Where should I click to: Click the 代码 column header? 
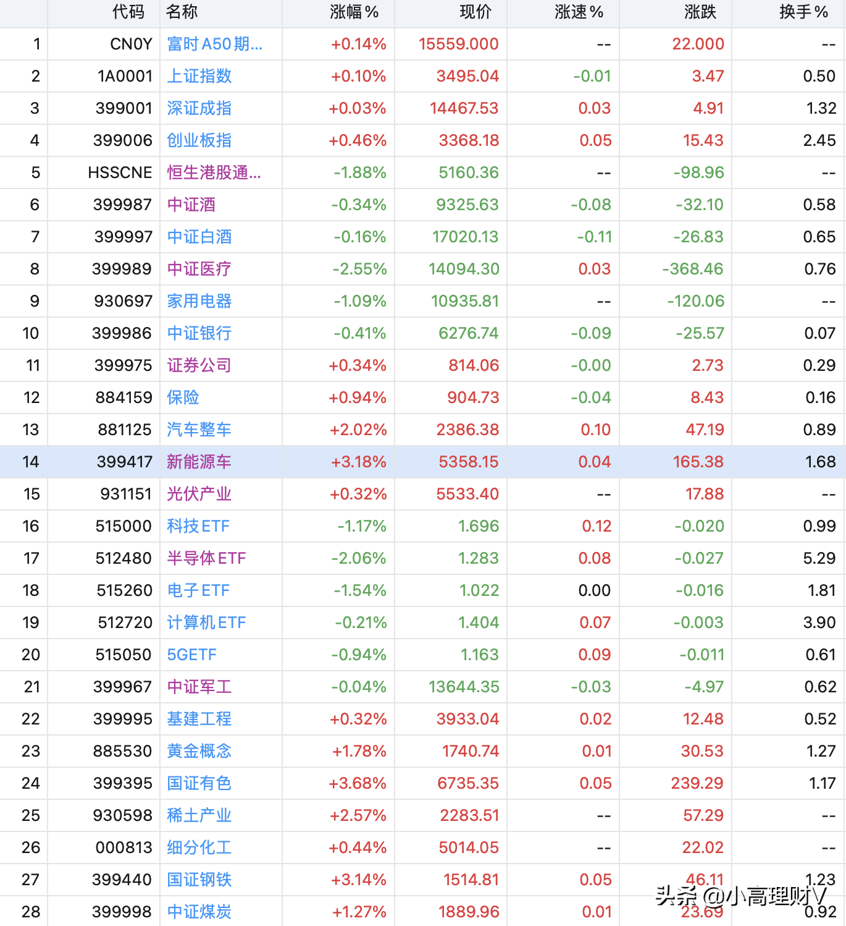point(128,12)
